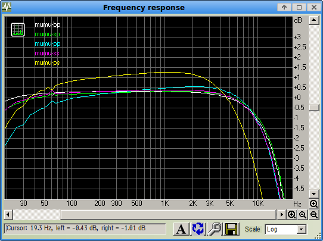Click the cyan mumu-pp legend label
The image size is (323, 241).
(x=48, y=44)
